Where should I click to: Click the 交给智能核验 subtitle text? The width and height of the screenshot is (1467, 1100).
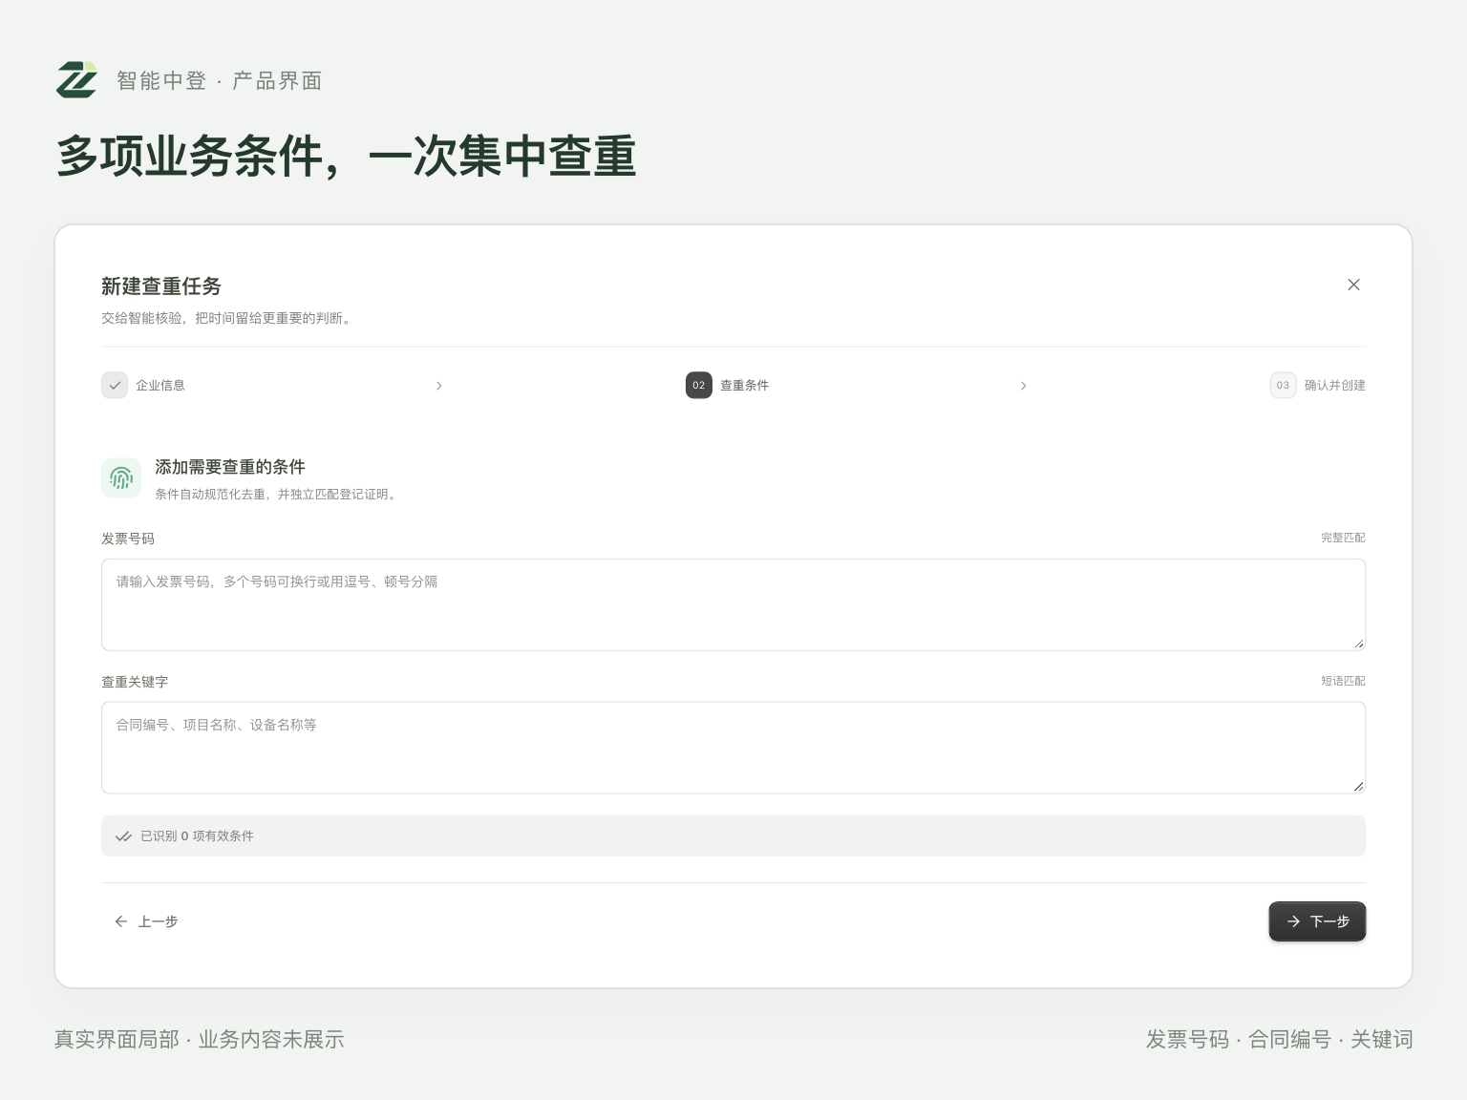[x=228, y=318]
